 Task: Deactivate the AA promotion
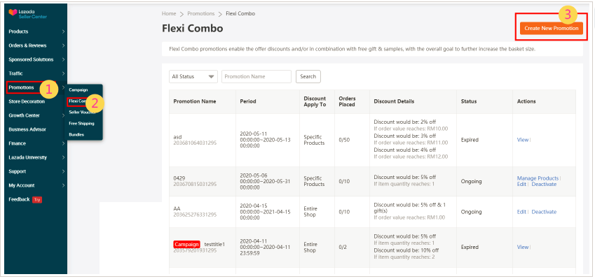(x=544, y=212)
